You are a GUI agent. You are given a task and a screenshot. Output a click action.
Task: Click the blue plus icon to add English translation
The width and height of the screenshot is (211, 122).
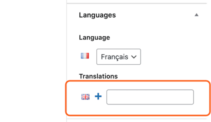click(98, 96)
